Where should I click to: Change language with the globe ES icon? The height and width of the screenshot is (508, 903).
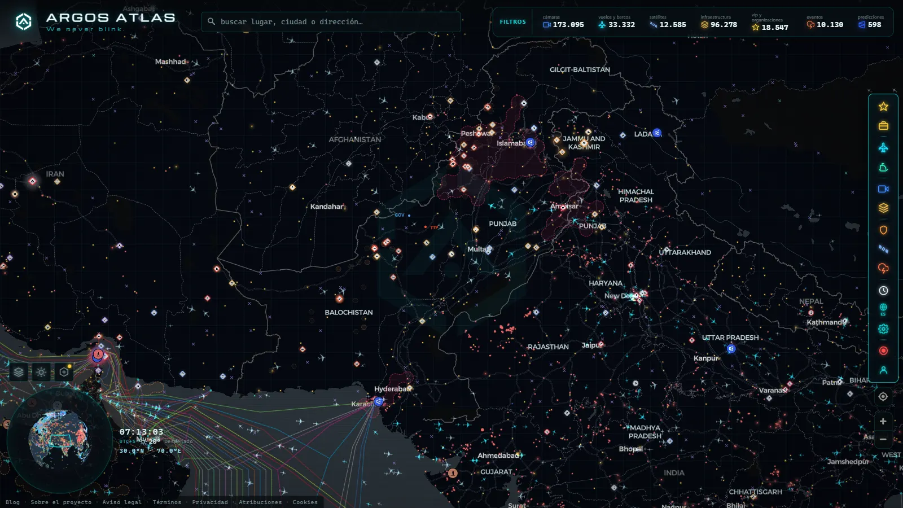pyautogui.click(x=883, y=309)
